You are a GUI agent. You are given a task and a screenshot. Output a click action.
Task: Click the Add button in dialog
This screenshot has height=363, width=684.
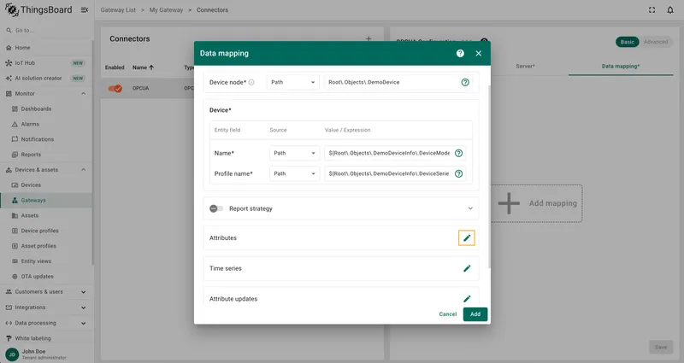point(475,313)
